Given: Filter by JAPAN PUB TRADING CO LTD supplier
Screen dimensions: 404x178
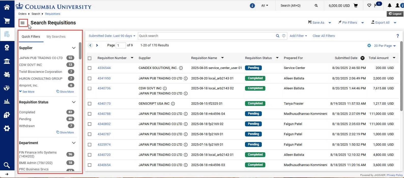Looking at the screenshot, I should click(41, 58).
